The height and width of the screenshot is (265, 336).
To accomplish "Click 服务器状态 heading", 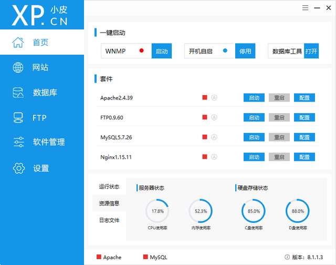I will [x=151, y=188].
